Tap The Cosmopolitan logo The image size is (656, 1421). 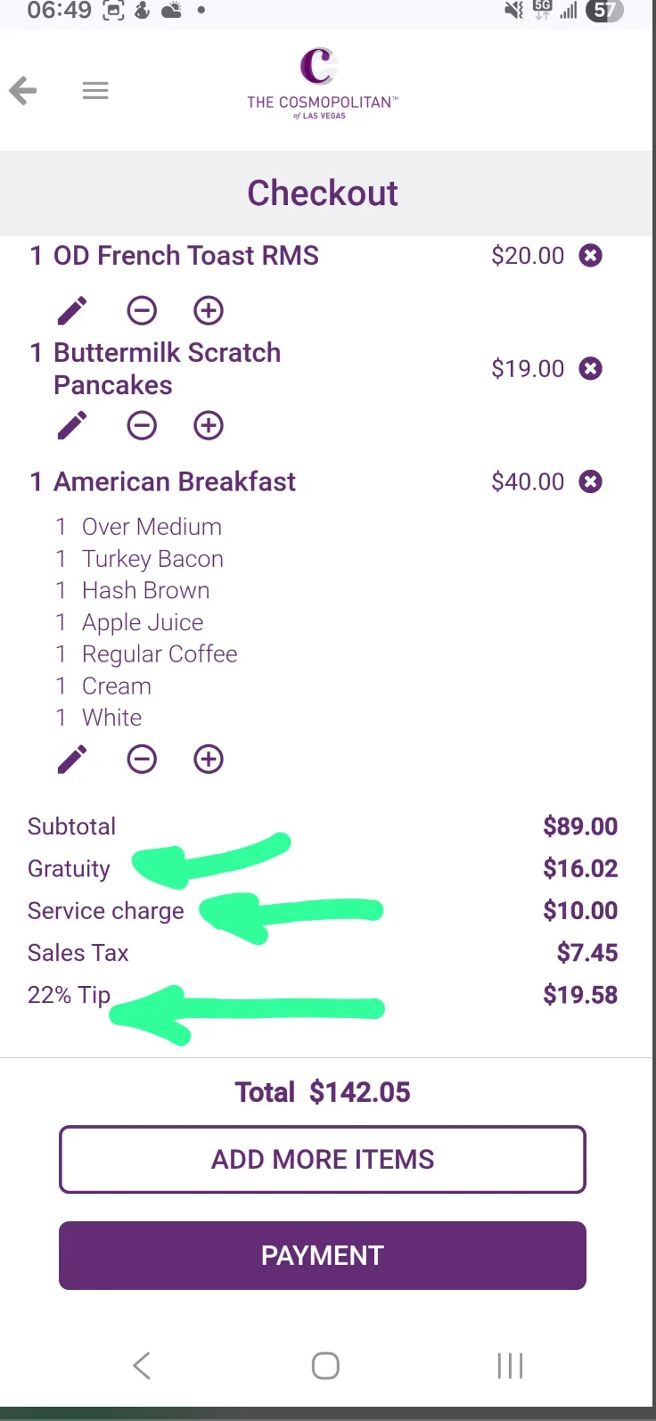pos(322,84)
